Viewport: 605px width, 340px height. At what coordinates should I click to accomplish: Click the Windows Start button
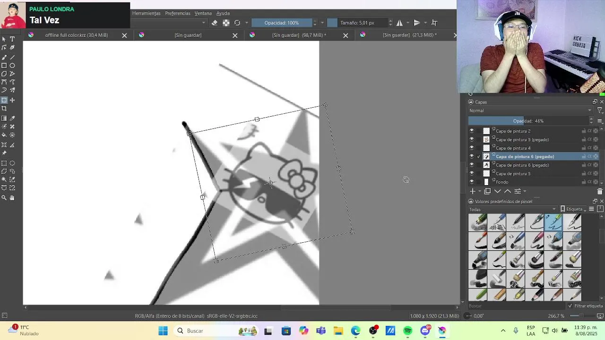[x=163, y=331]
